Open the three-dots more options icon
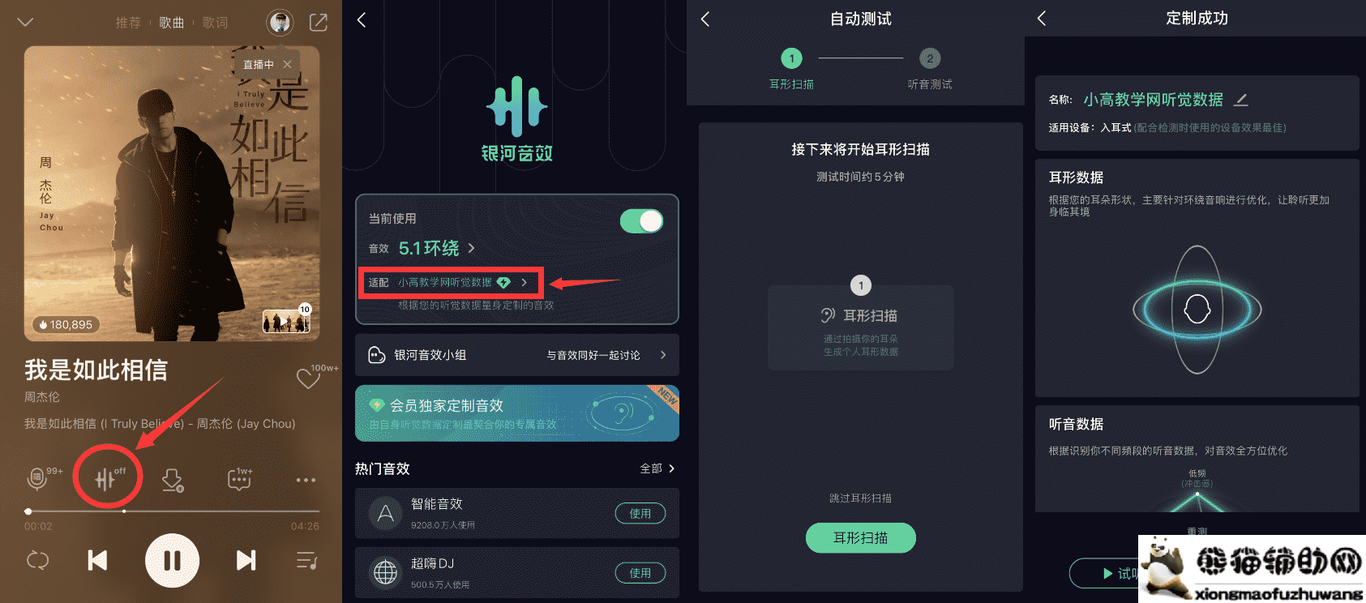 pyautogui.click(x=306, y=480)
